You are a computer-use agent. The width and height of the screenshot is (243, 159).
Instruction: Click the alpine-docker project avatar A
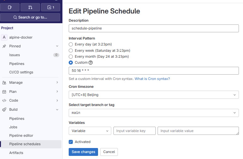[4, 37]
